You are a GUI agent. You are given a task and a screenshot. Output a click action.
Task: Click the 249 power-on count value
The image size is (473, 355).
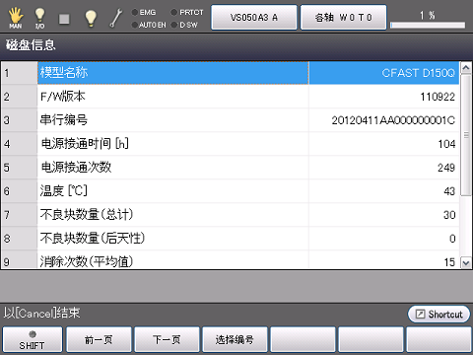coord(446,168)
